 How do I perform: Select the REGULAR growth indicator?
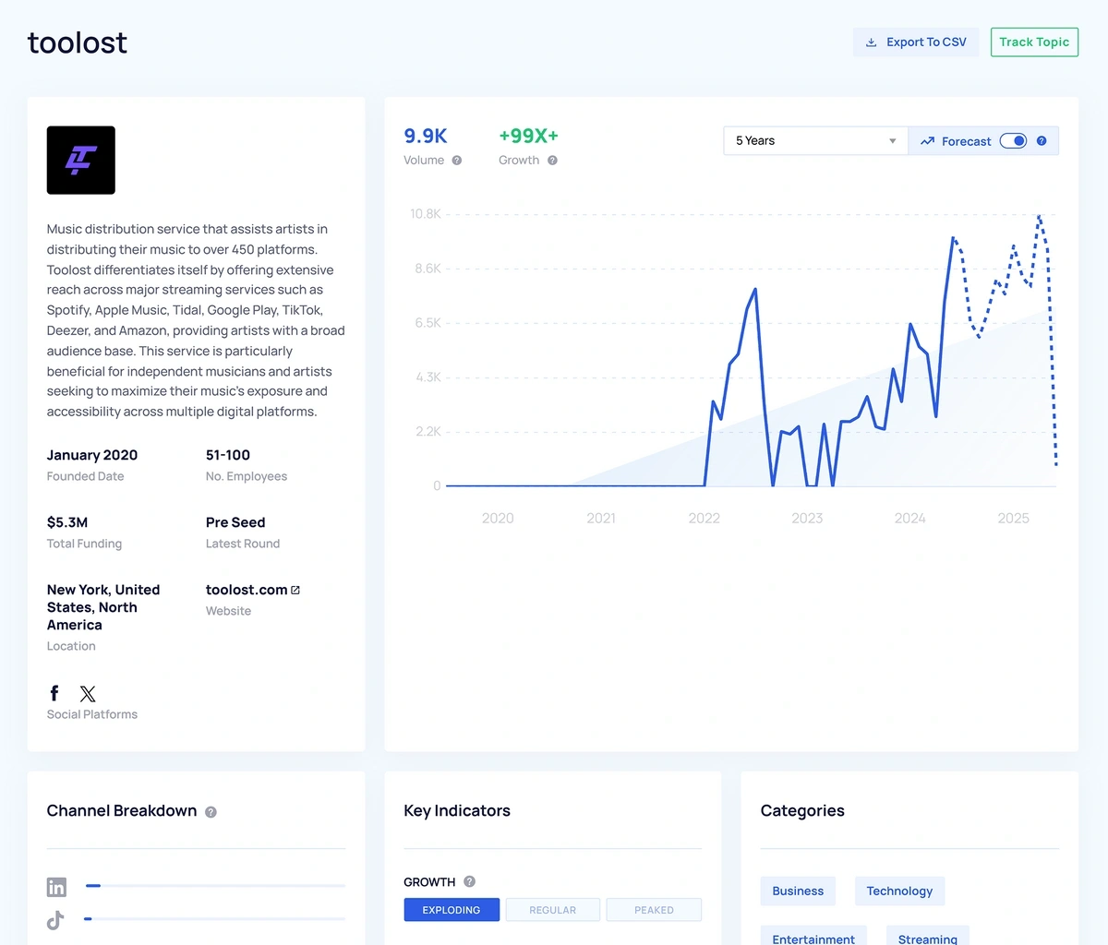pos(553,910)
